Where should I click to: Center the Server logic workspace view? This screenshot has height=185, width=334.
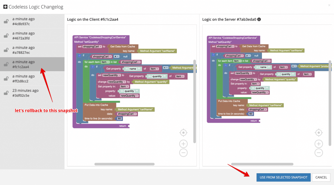[x=318, y=132]
